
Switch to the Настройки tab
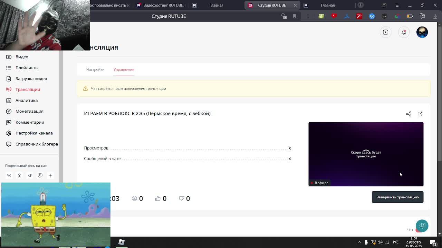coord(95,70)
